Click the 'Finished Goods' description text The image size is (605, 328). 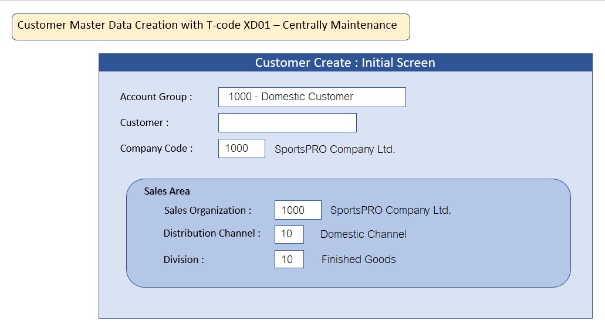pos(359,259)
